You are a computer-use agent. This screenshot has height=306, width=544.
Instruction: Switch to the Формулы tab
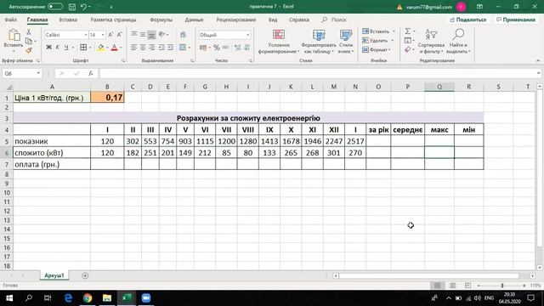[161, 20]
